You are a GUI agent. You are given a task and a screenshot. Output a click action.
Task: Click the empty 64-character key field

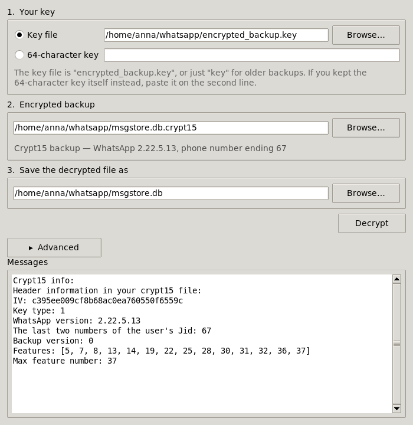tap(252, 55)
